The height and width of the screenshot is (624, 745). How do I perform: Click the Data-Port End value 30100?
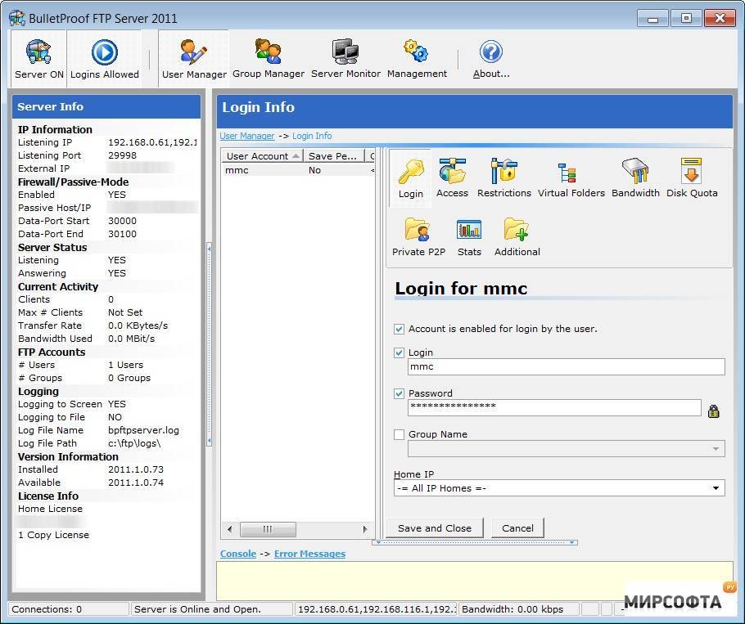click(122, 234)
